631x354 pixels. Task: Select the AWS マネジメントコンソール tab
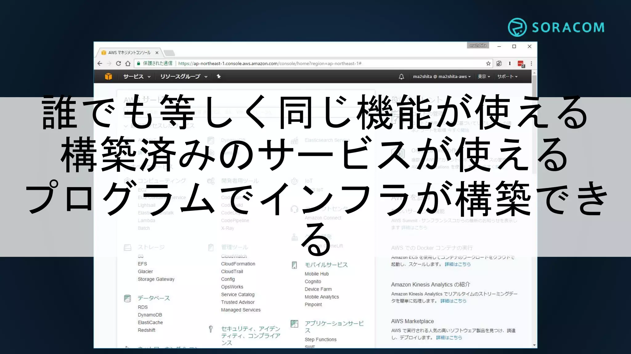[x=129, y=53]
